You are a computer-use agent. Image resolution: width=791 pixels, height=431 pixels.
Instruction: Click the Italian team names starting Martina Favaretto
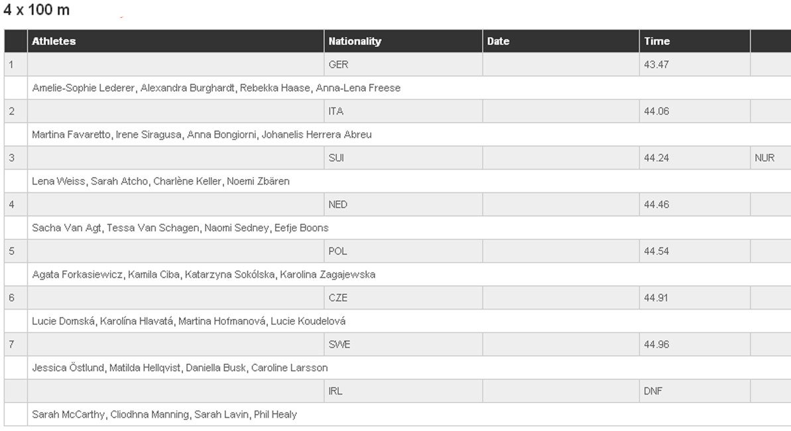(x=202, y=135)
